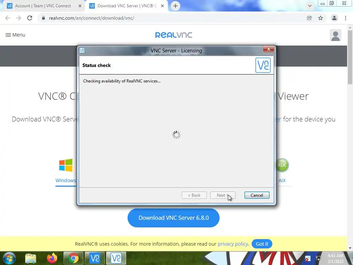Click the RealVNC logo in page header
The height and width of the screenshot is (265, 353).
click(x=174, y=35)
